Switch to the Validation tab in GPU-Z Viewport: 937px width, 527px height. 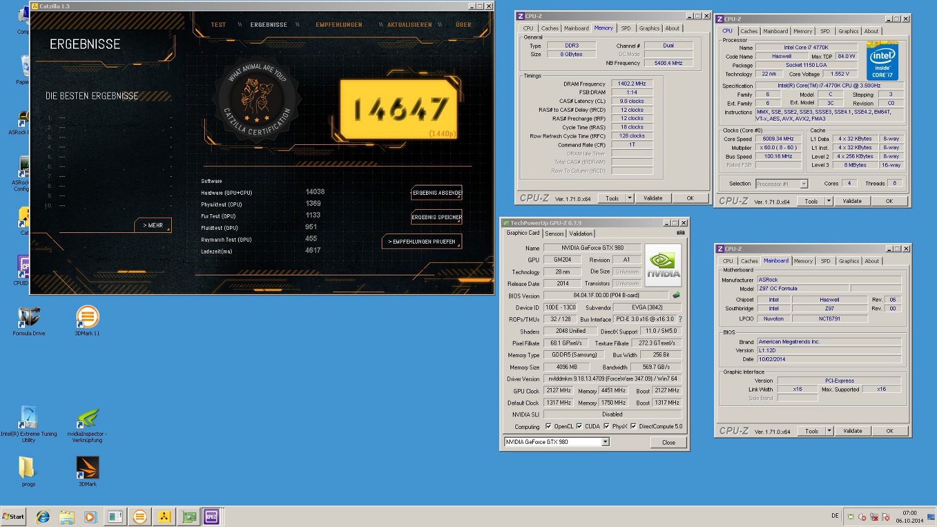coord(581,234)
